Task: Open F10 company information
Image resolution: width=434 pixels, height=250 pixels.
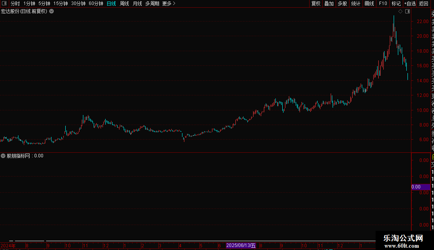Action: coord(383,3)
